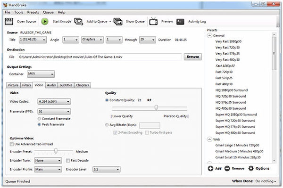Open the Help menu

[61, 12]
